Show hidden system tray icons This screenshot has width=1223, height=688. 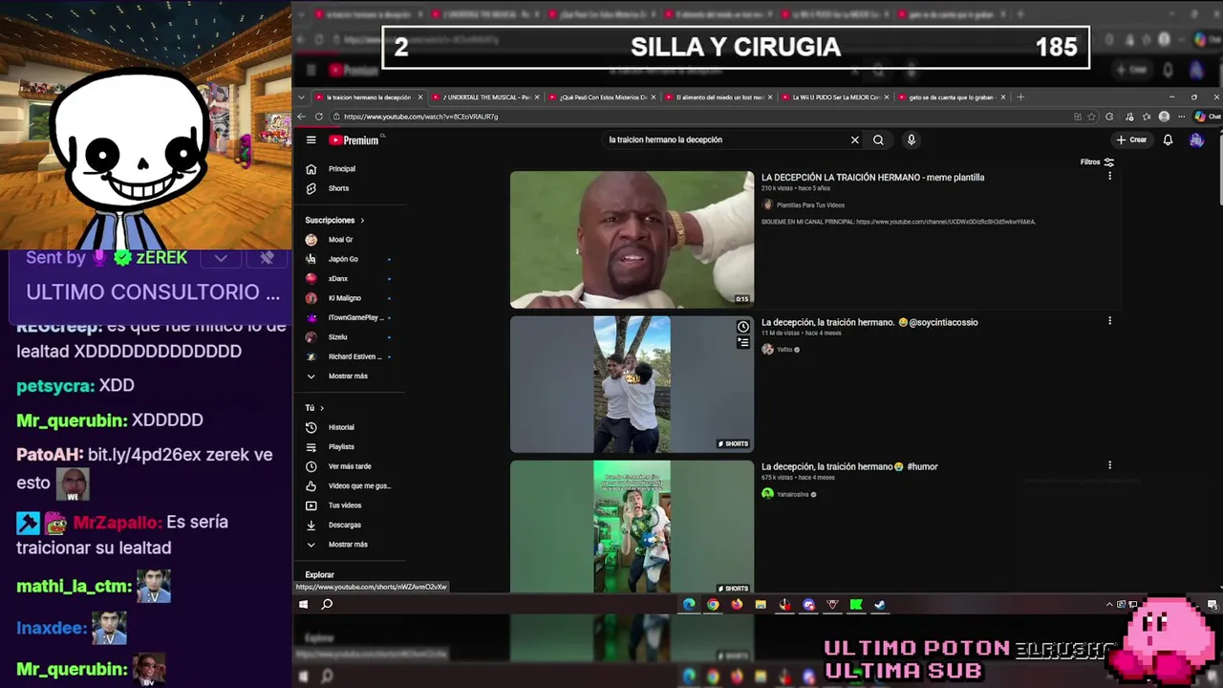click(1109, 604)
